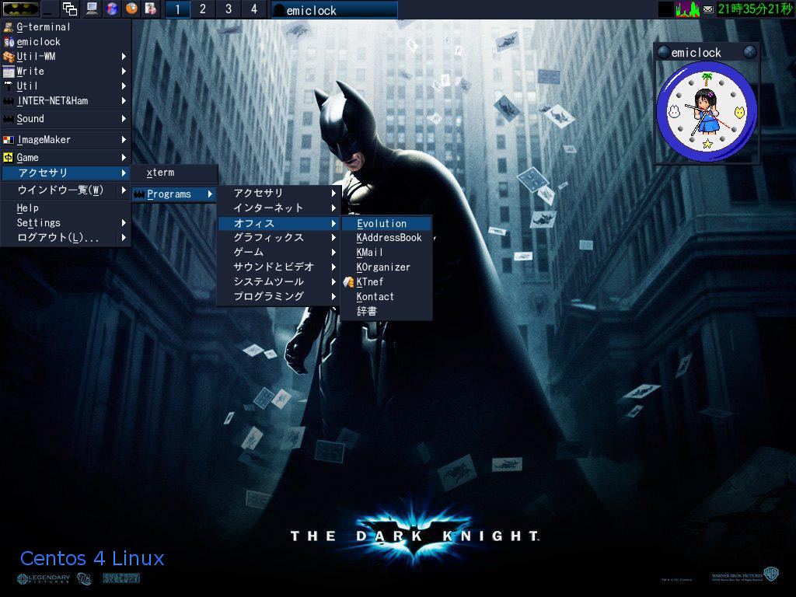796x597 pixels.
Task: Click the Firefox browser icon in taskbar
Action: click(132, 9)
